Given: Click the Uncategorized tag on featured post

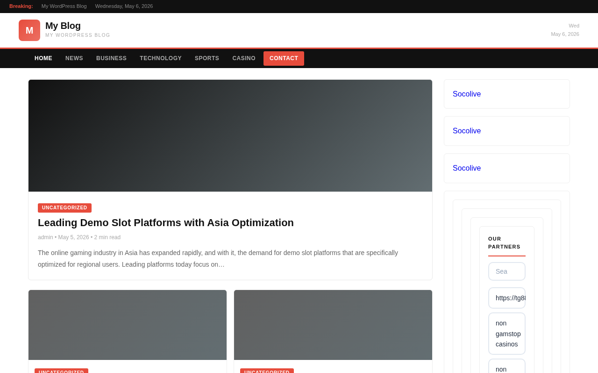Looking at the screenshot, I should (x=64, y=208).
